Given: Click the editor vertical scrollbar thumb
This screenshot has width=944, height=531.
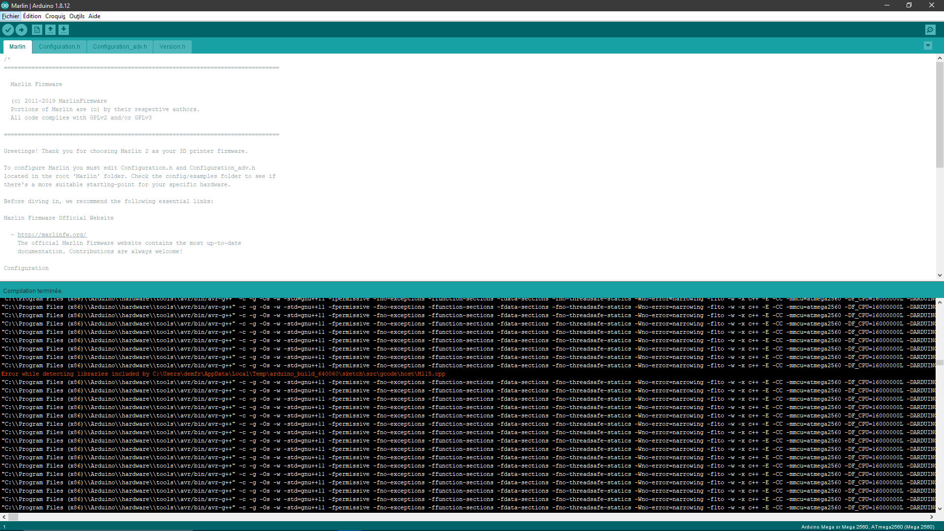Looking at the screenshot, I should point(940,115).
